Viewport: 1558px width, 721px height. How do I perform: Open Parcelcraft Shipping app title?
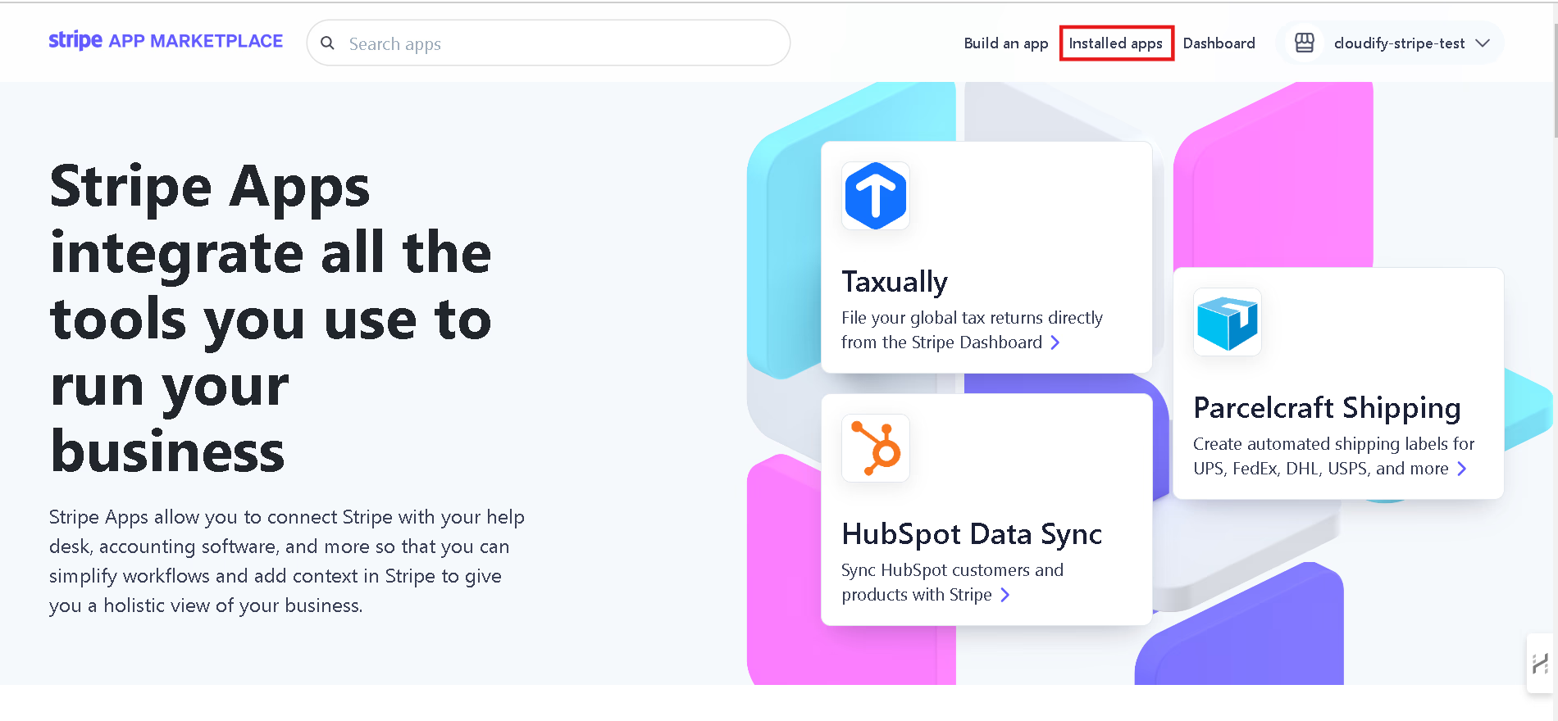tap(1327, 408)
